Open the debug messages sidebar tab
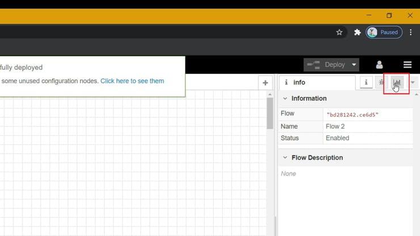 click(x=381, y=83)
